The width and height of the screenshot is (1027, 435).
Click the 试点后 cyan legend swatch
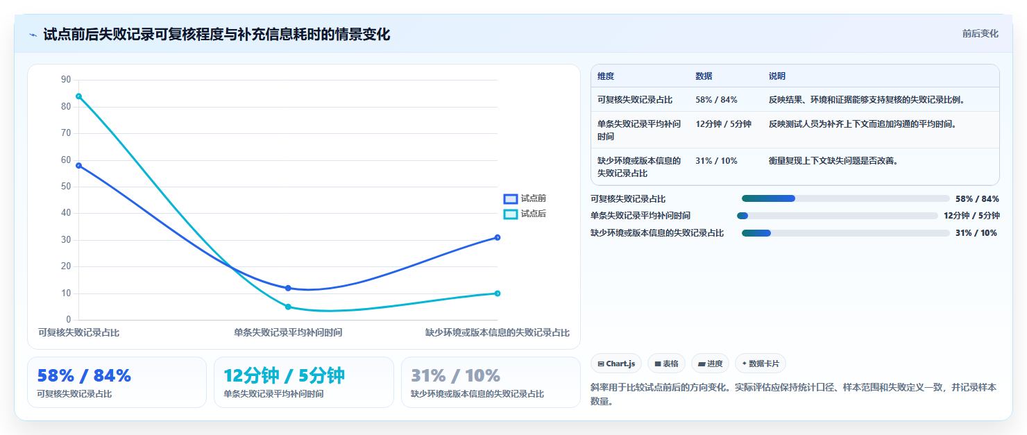(511, 214)
